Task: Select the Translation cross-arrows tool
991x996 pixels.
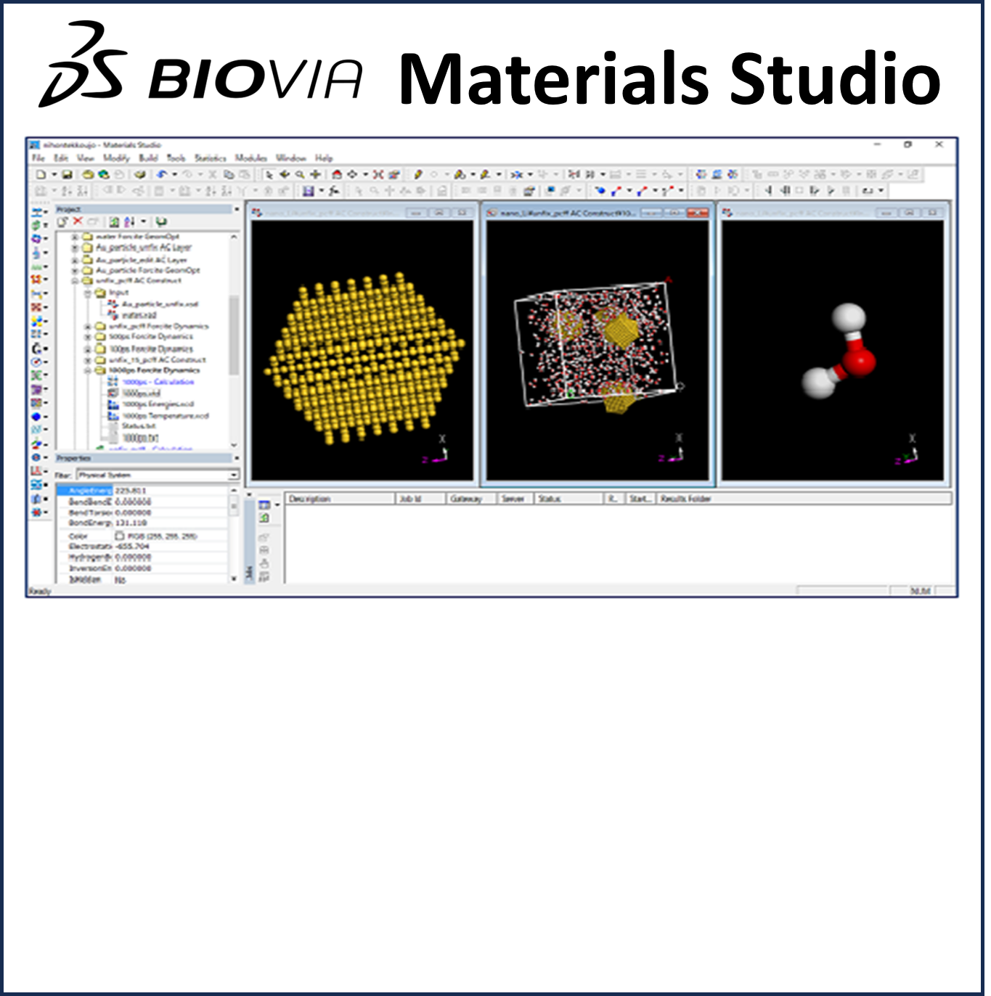Action: tap(316, 175)
